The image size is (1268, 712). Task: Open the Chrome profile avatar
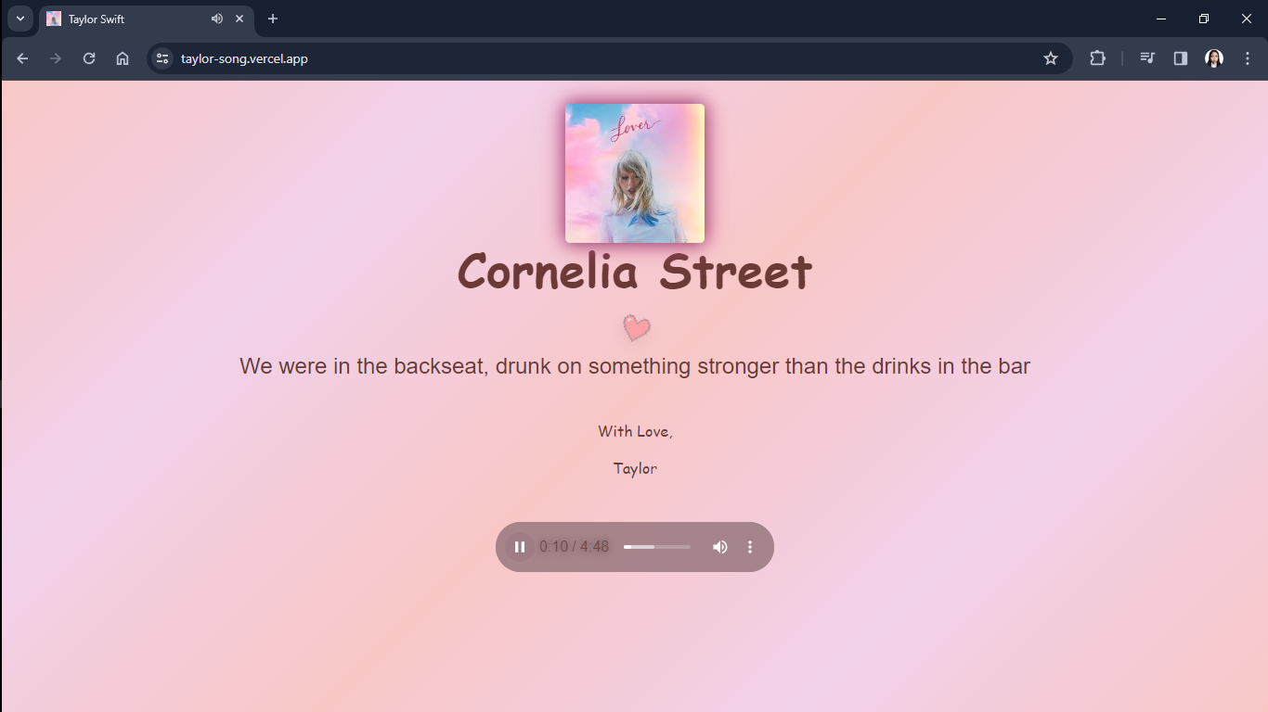pos(1214,58)
